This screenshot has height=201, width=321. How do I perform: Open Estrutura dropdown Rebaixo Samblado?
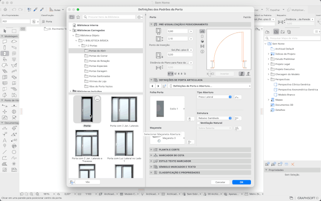(214, 118)
